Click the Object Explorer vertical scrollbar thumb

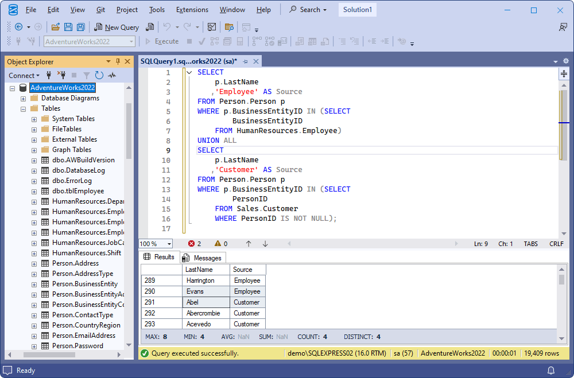(x=129, y=131)
